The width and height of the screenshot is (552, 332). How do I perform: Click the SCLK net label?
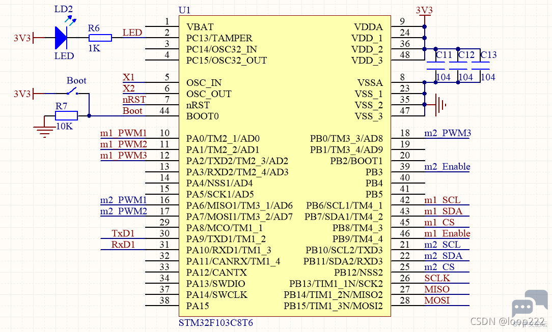tap(437, 278)
